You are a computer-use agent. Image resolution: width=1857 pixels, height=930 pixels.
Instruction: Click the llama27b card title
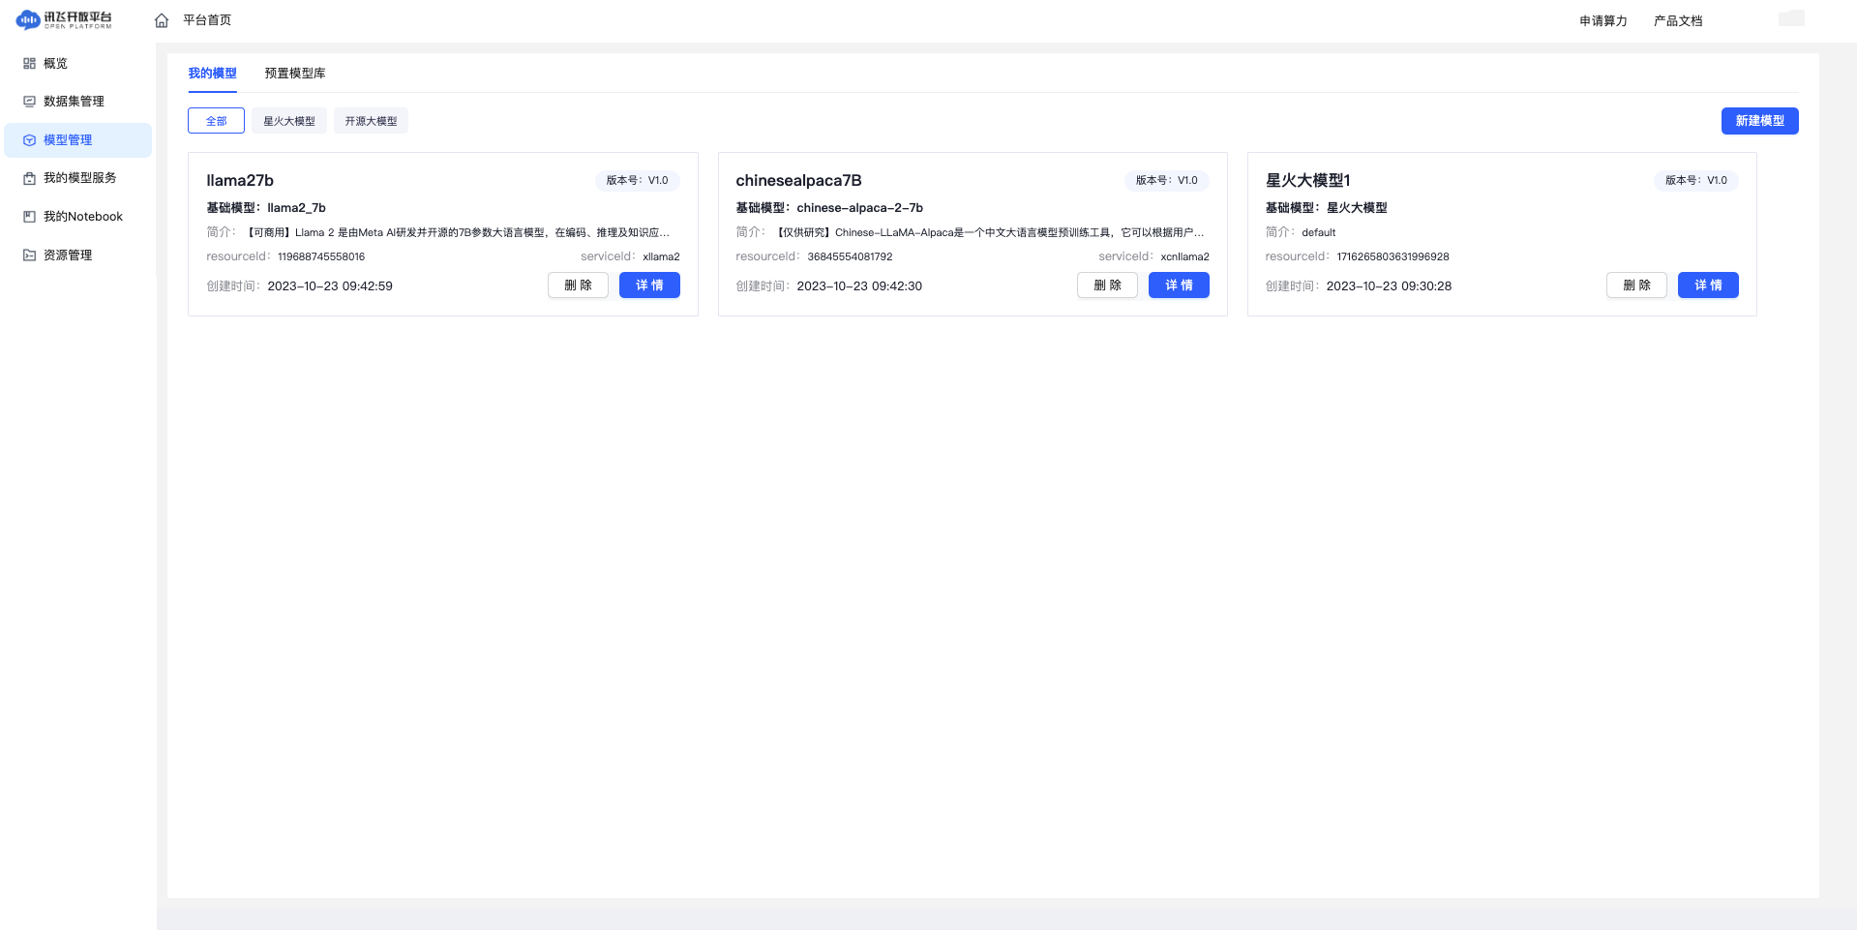240,180
